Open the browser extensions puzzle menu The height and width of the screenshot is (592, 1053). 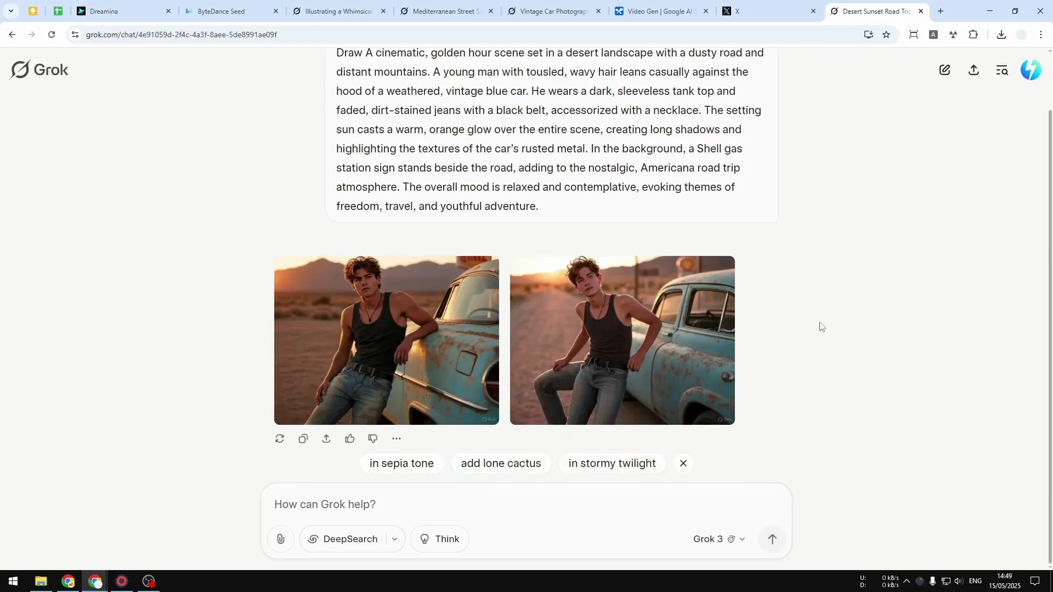[x=974, y=34]
